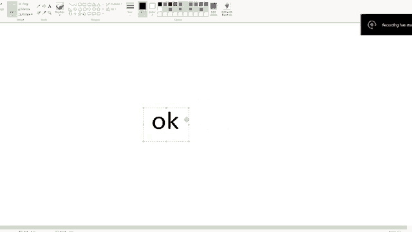
Task: Choose the Cloud callout shape
Action: pos(98,14)
